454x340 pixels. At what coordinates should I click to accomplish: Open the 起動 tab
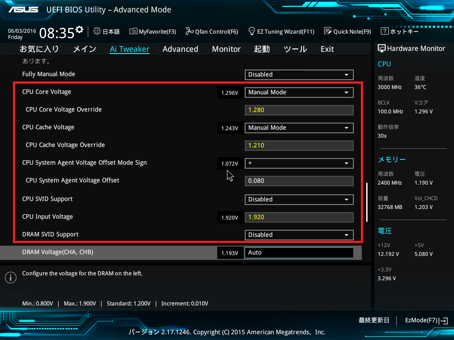click(262, 49)
